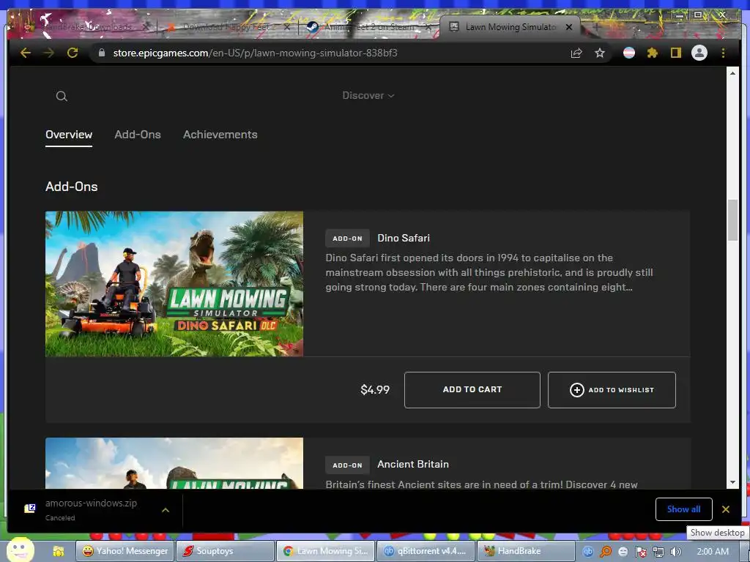
Task: Click the orange magnifier tray icon
Action: [x=606, y=552]
